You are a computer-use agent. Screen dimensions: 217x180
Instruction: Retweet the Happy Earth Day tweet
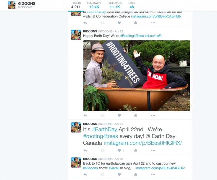coord(102,115)
